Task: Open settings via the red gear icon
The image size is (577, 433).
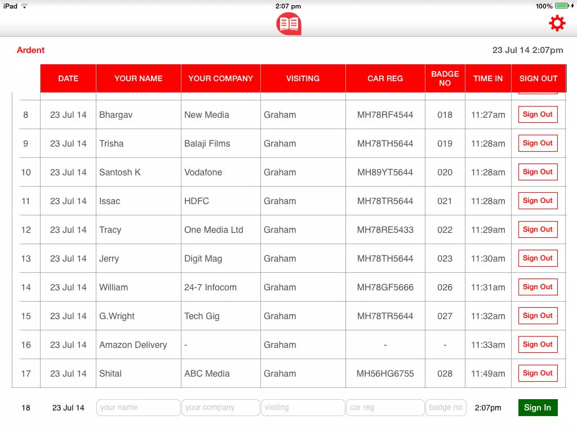Action: [x=557, y=23]
